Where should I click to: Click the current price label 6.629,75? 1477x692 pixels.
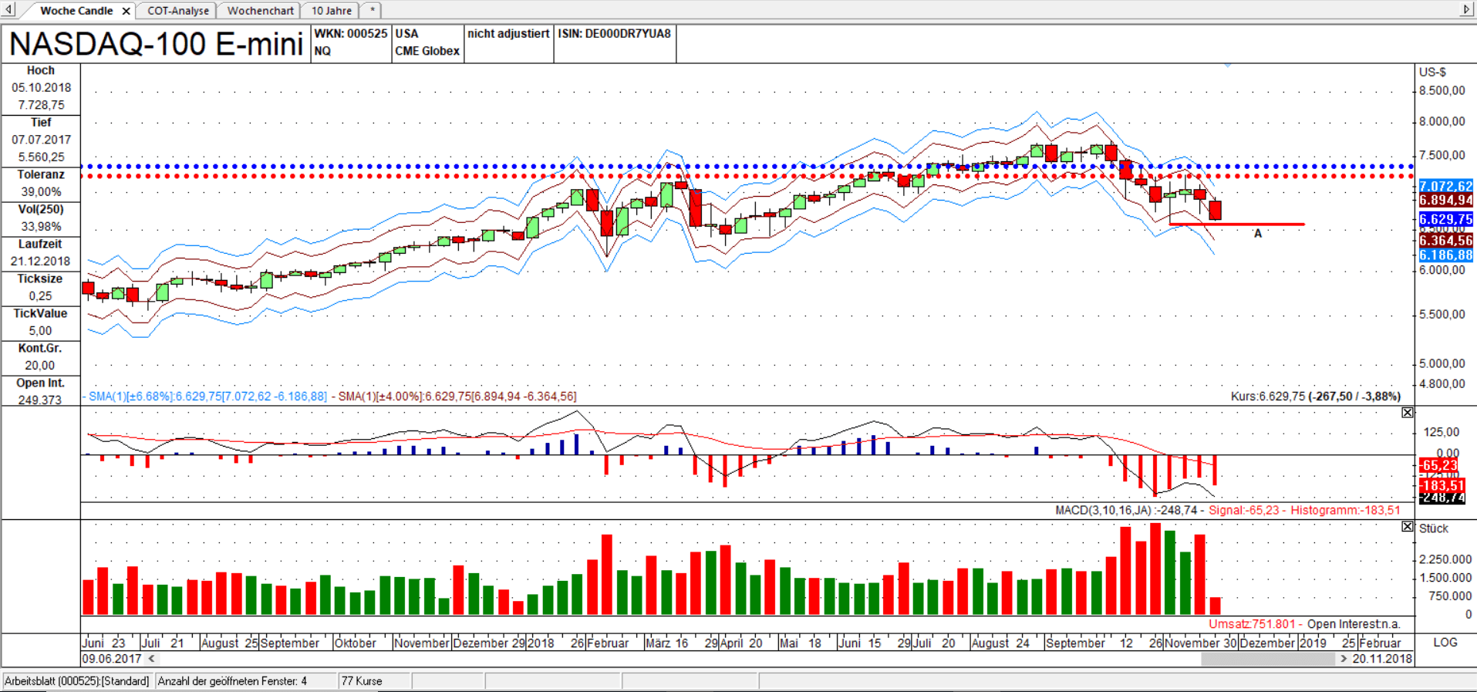coord(1446,219)
